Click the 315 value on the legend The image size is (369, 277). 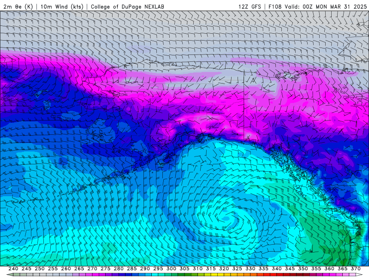pos(211,269)
